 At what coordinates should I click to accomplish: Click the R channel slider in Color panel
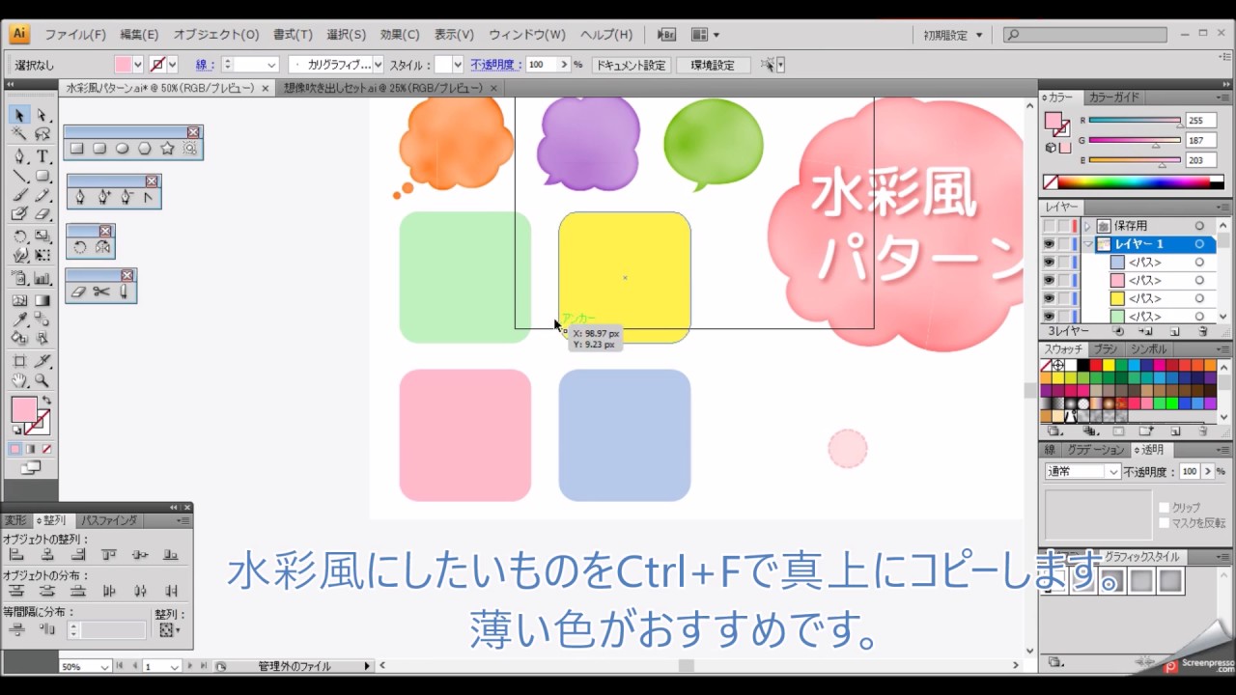[x=1135, y=121]
